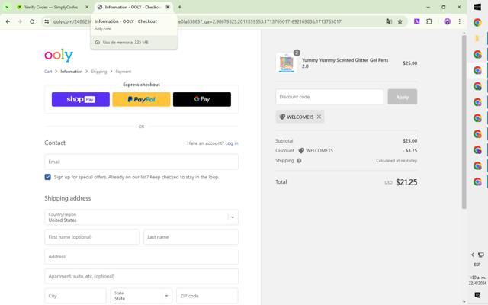488x305 pixels.
Task: Open the Chrome profile avatar
Action: point(448,21)
